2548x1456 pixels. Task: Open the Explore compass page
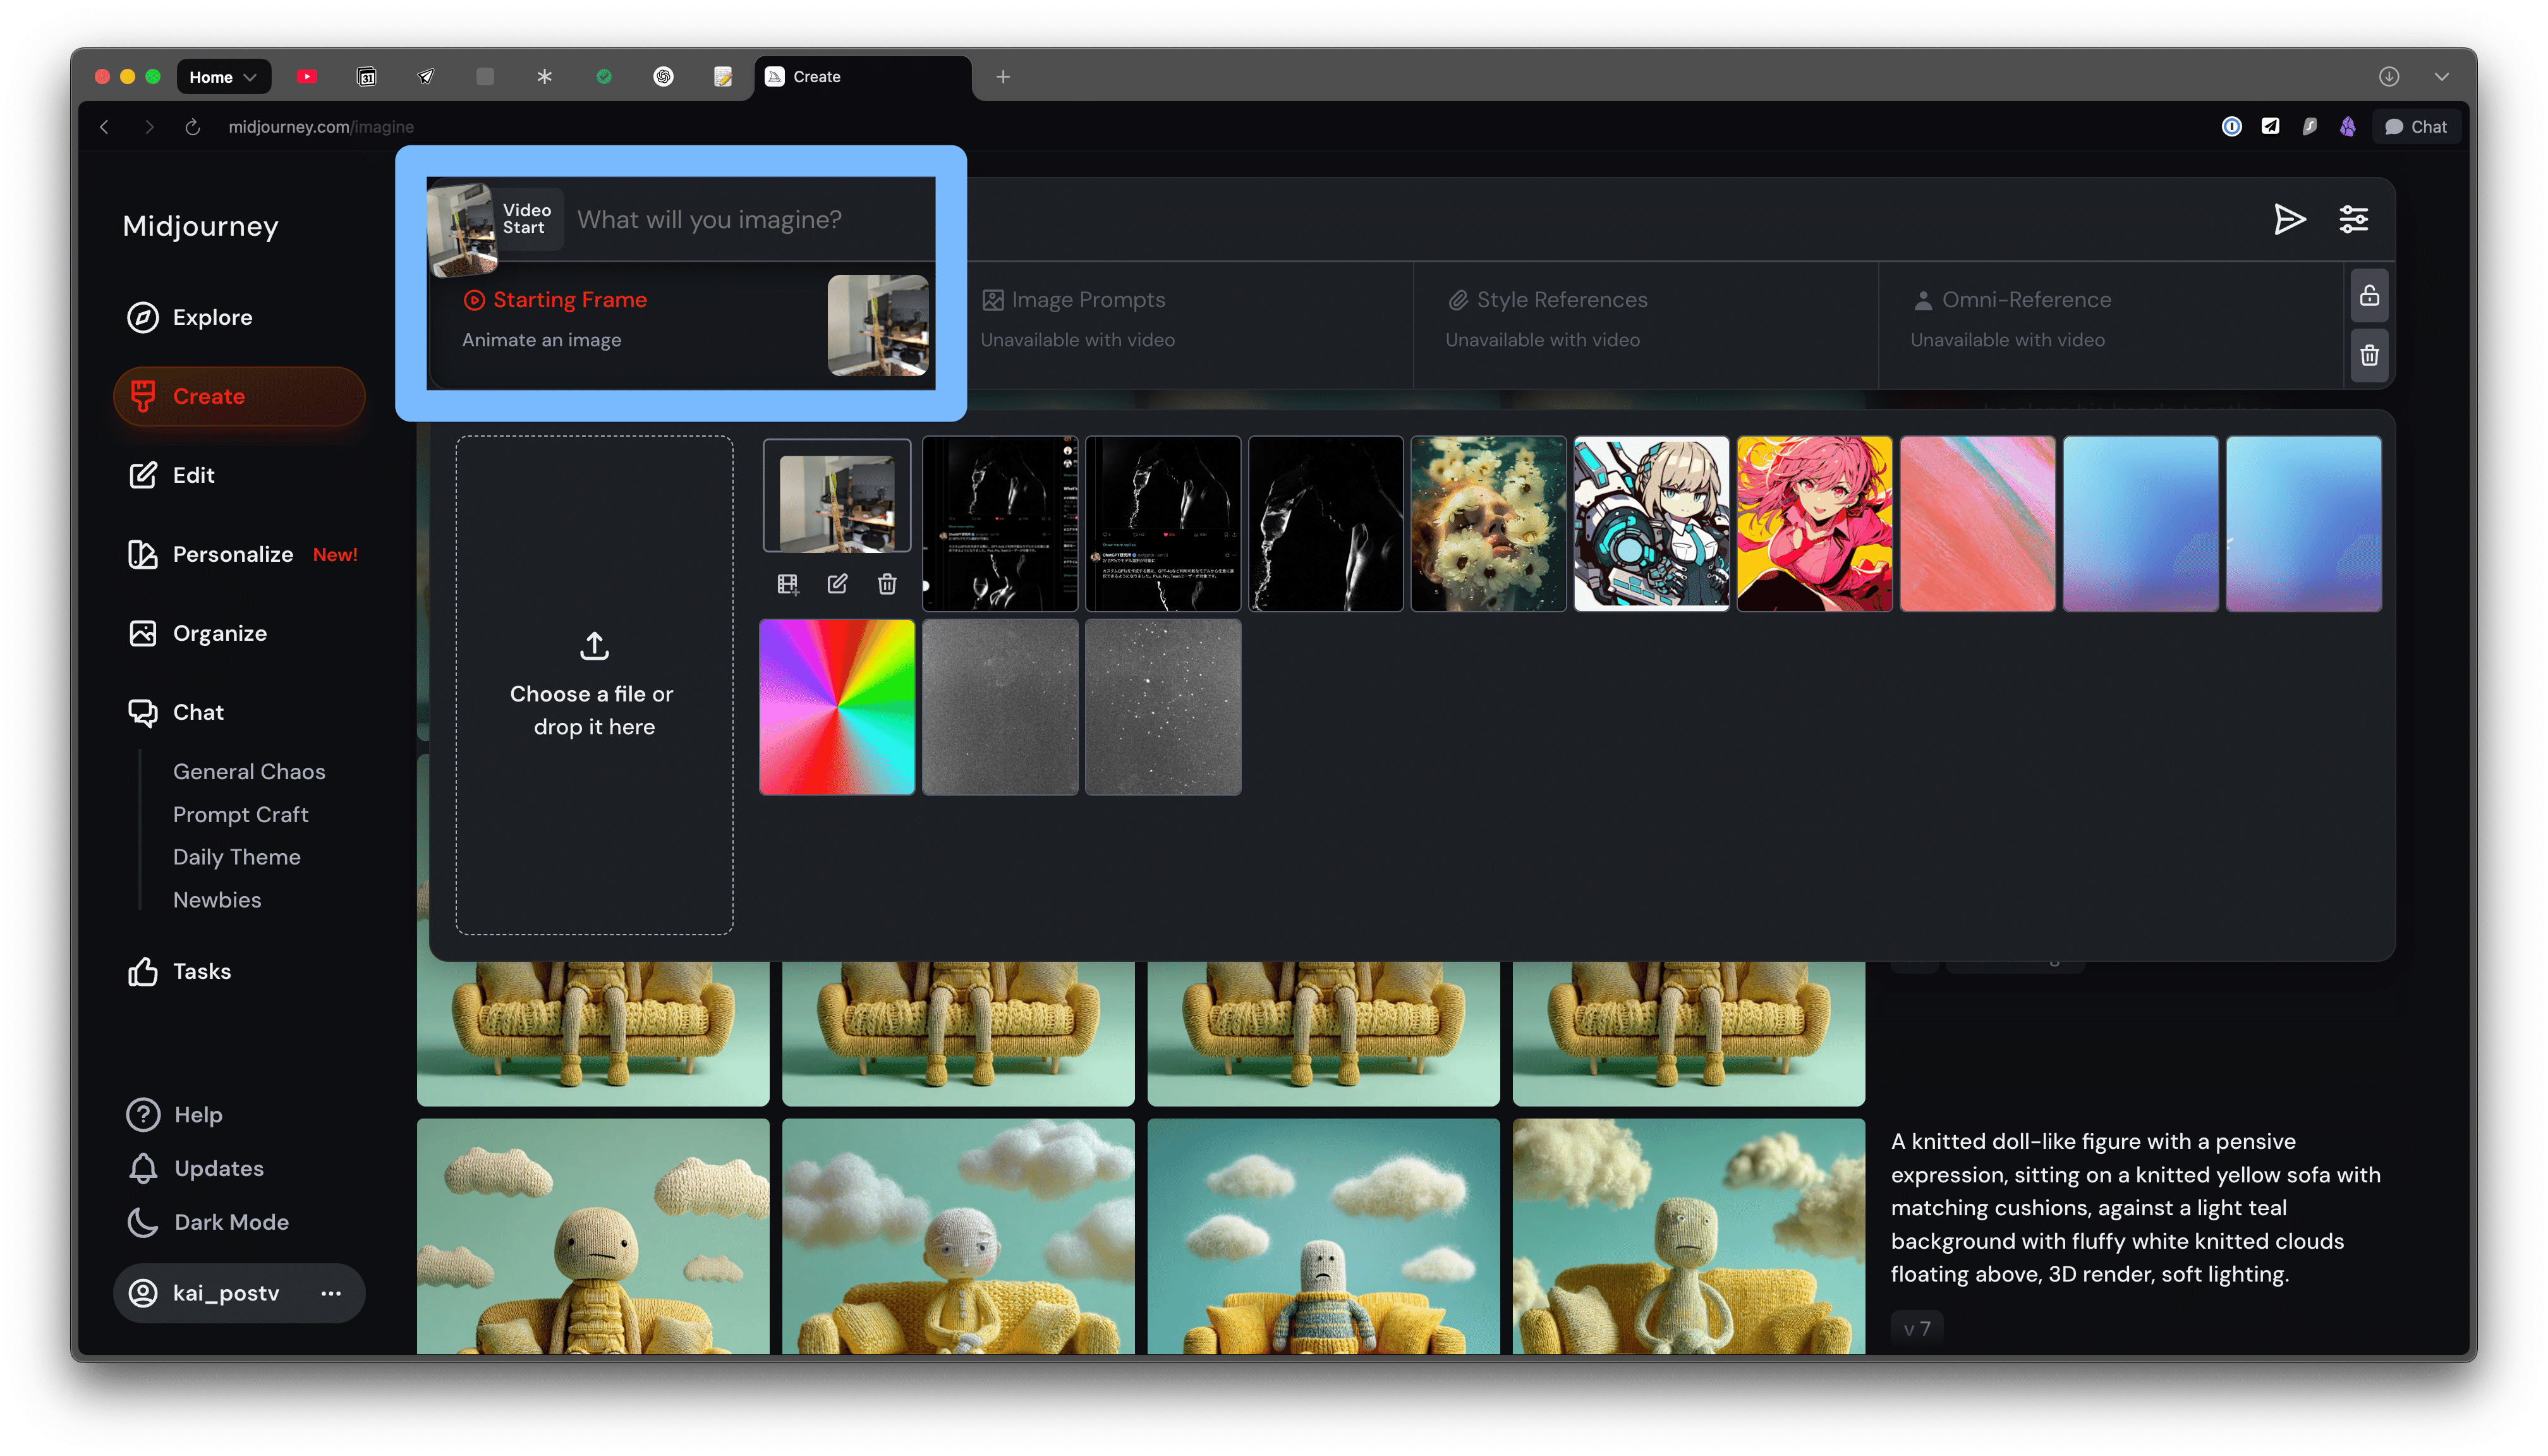[190, 317]
